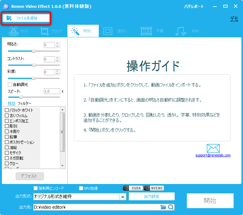This screenshot has width=243, height=215.
Task: Click the envelope mail icon
Action: 213,148
